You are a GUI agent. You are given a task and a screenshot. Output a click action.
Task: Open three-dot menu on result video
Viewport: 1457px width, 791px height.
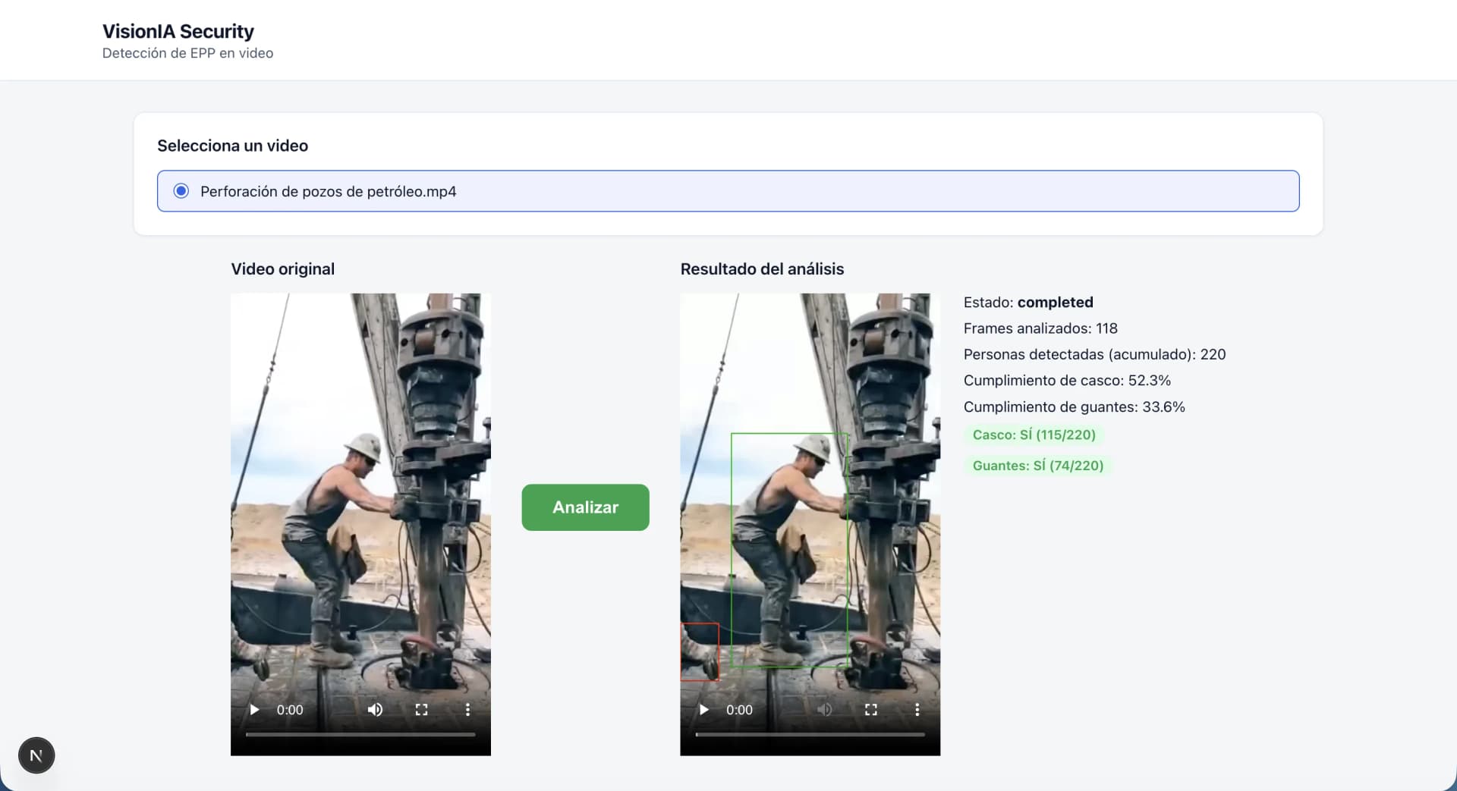point(917,710)
